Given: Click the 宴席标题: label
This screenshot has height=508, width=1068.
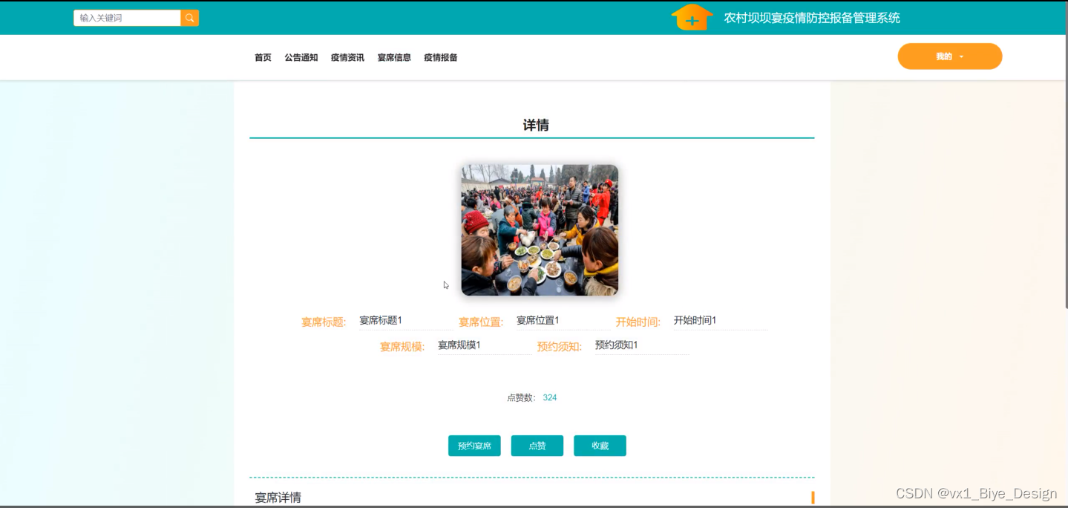Looking at the screenshot, I should point(324,322).
